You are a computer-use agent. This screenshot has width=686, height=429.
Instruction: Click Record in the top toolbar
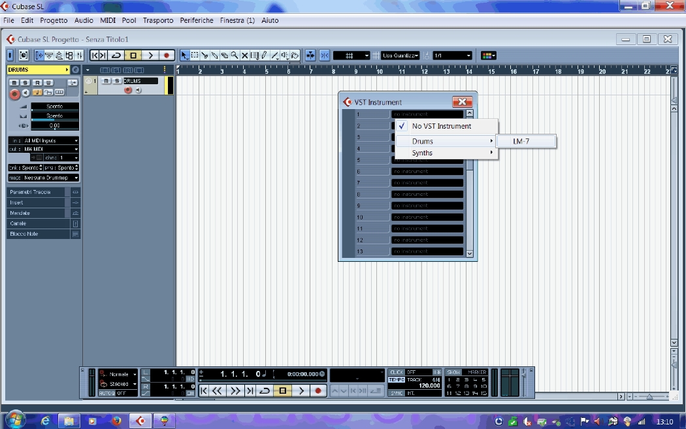tap(166, 56)
